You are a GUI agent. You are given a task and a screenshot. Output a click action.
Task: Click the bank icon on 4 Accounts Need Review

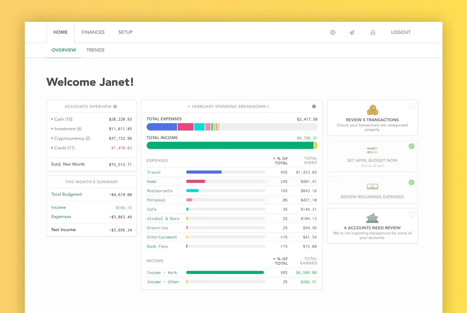[x=373, y=218]
